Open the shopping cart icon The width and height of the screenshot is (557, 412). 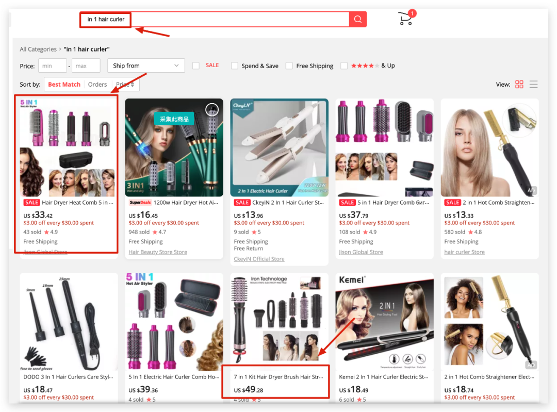[x=406, y=19]
